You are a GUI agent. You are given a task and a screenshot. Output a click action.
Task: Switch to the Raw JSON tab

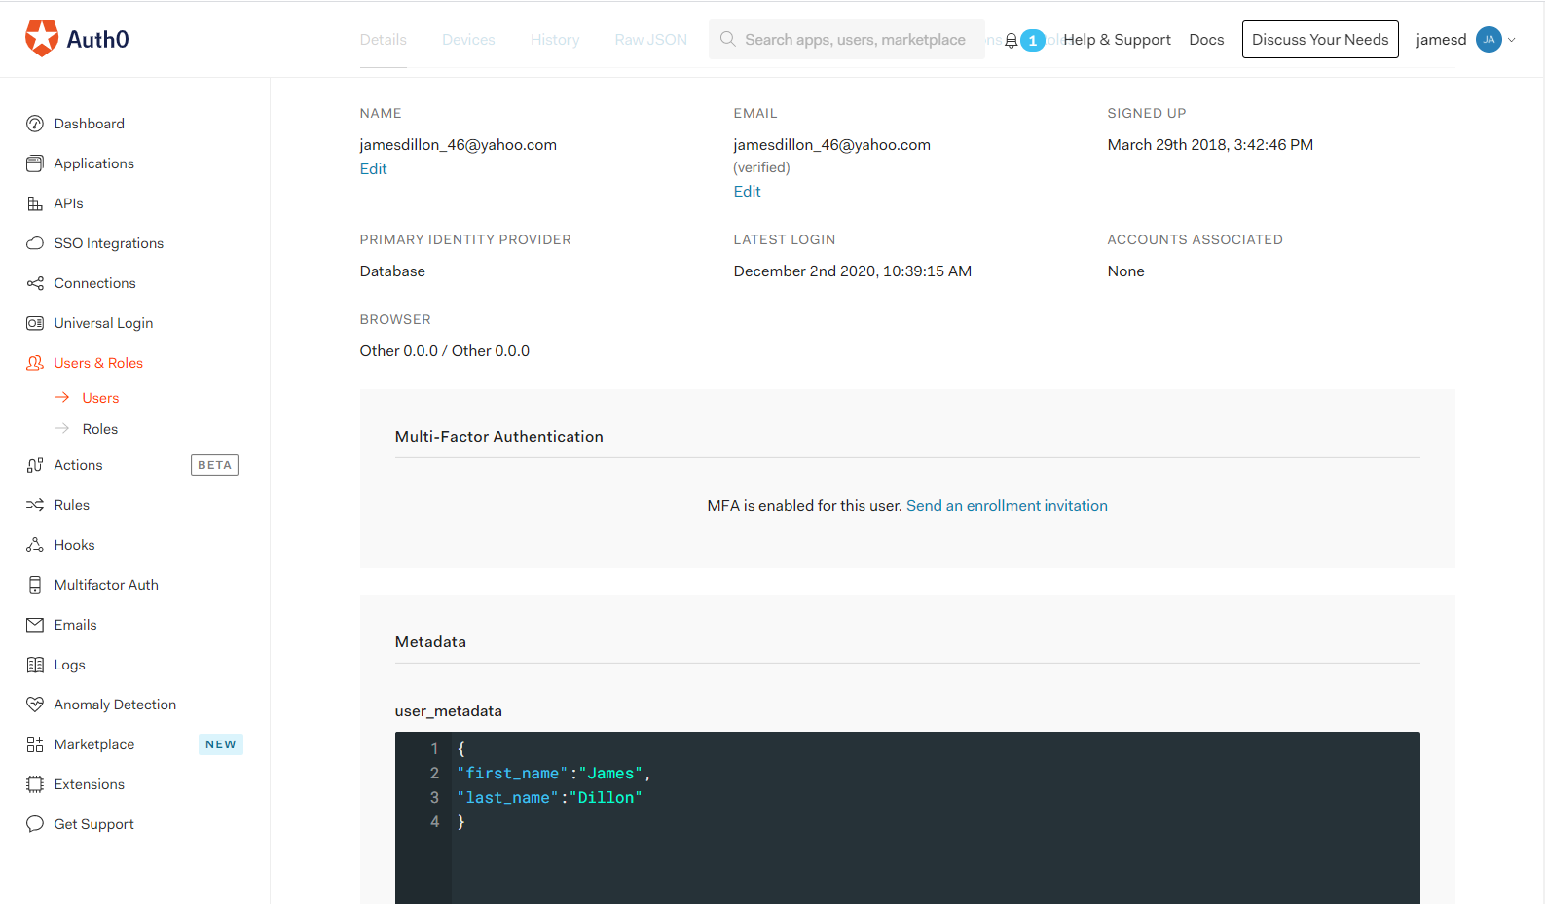(x=651, y=40)
